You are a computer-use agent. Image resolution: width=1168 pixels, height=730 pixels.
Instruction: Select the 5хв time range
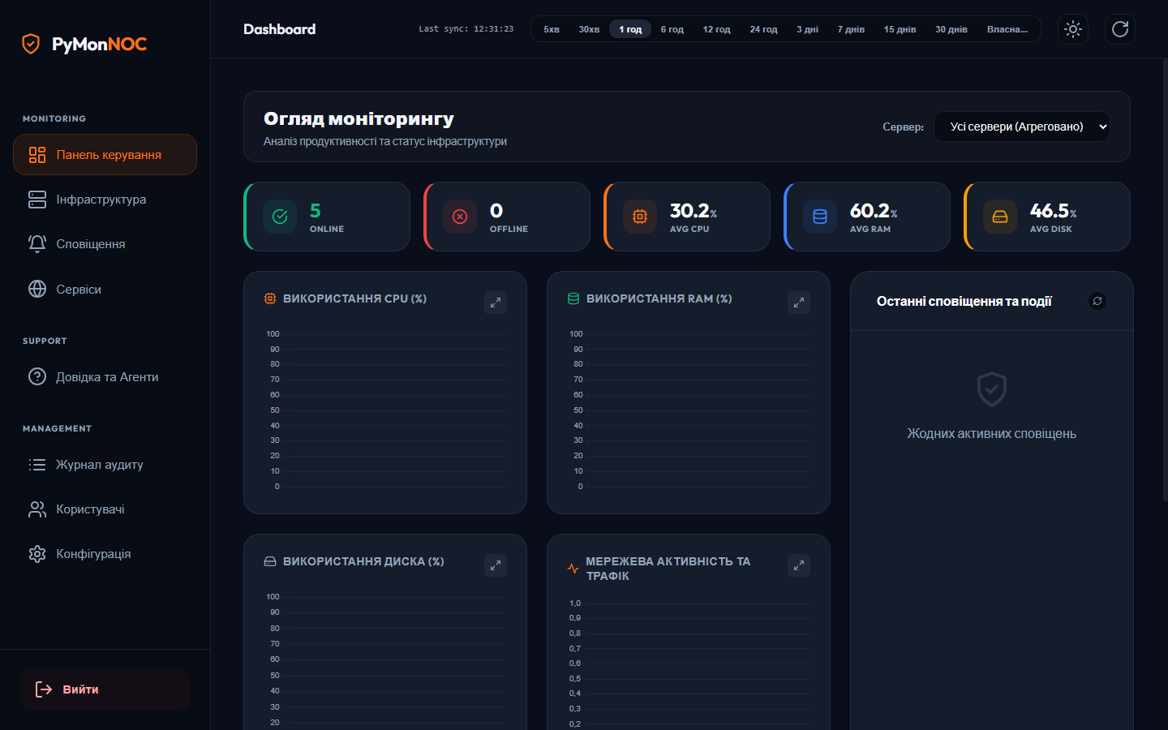tap(552, 29)
